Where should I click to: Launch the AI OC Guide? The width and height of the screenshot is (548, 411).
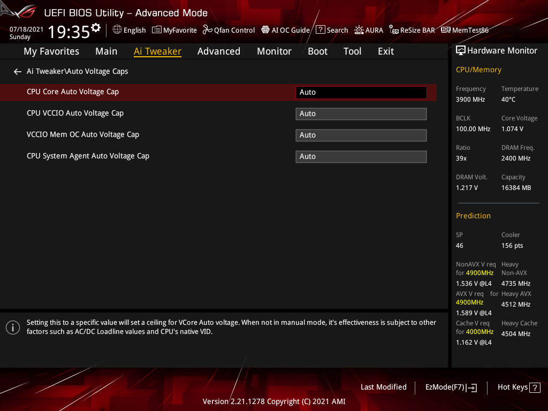(x=285, y=30)
